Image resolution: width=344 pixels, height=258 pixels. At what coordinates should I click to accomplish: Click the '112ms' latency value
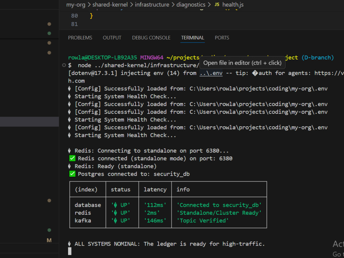155,205
